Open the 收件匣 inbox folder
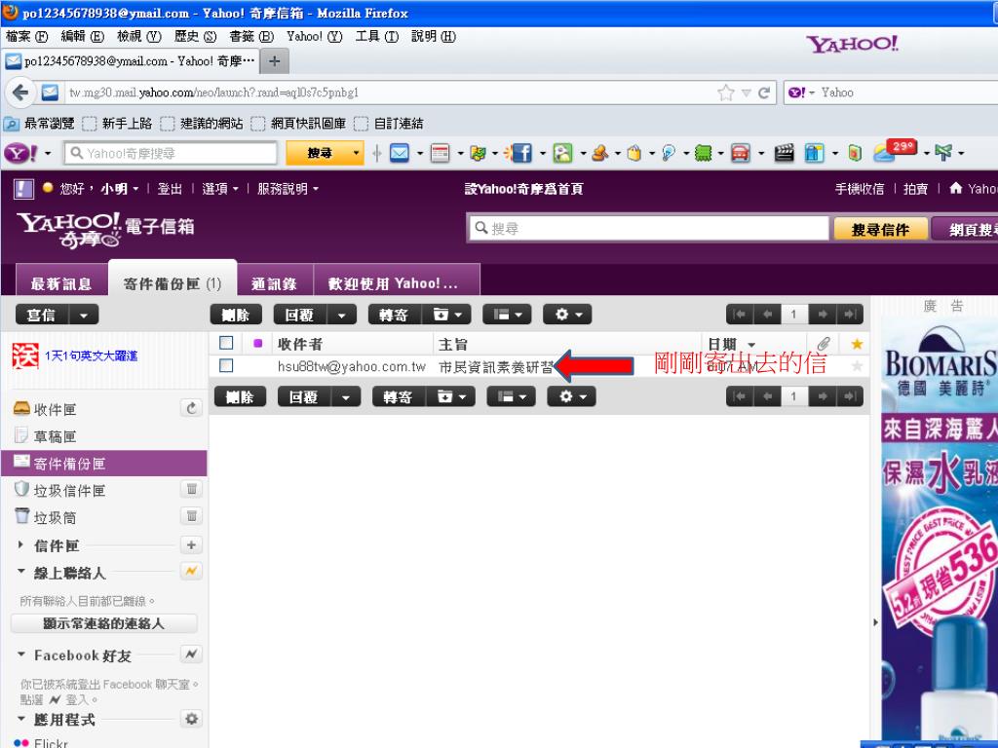 (x=55, y=410)
